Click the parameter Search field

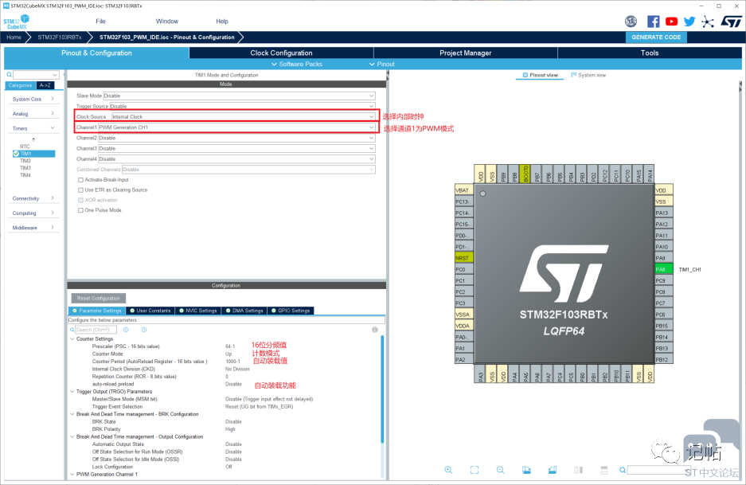(x=96, y=330)
